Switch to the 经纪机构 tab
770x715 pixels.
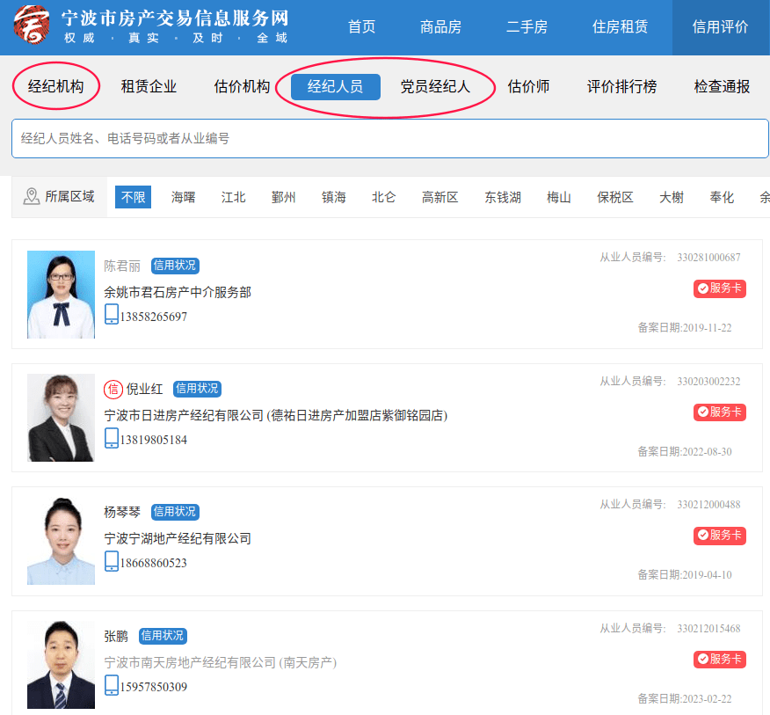click(x=55, y=86)
